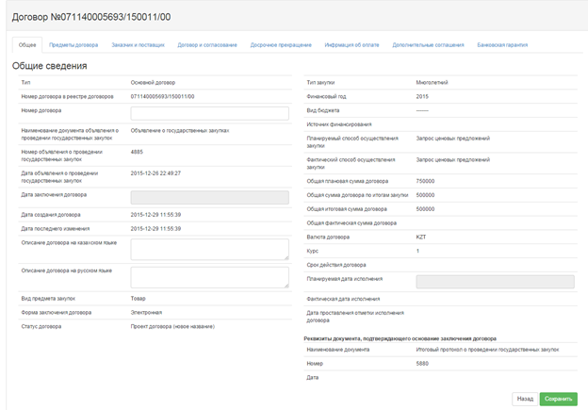The height and width of the screenshot is (410, 588).
Task: Click the contract number page heading
Action: (x=91, y=17)
